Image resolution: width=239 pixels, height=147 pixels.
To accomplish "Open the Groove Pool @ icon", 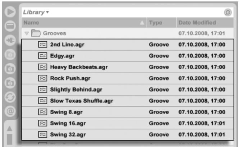I will coord(10,111).
